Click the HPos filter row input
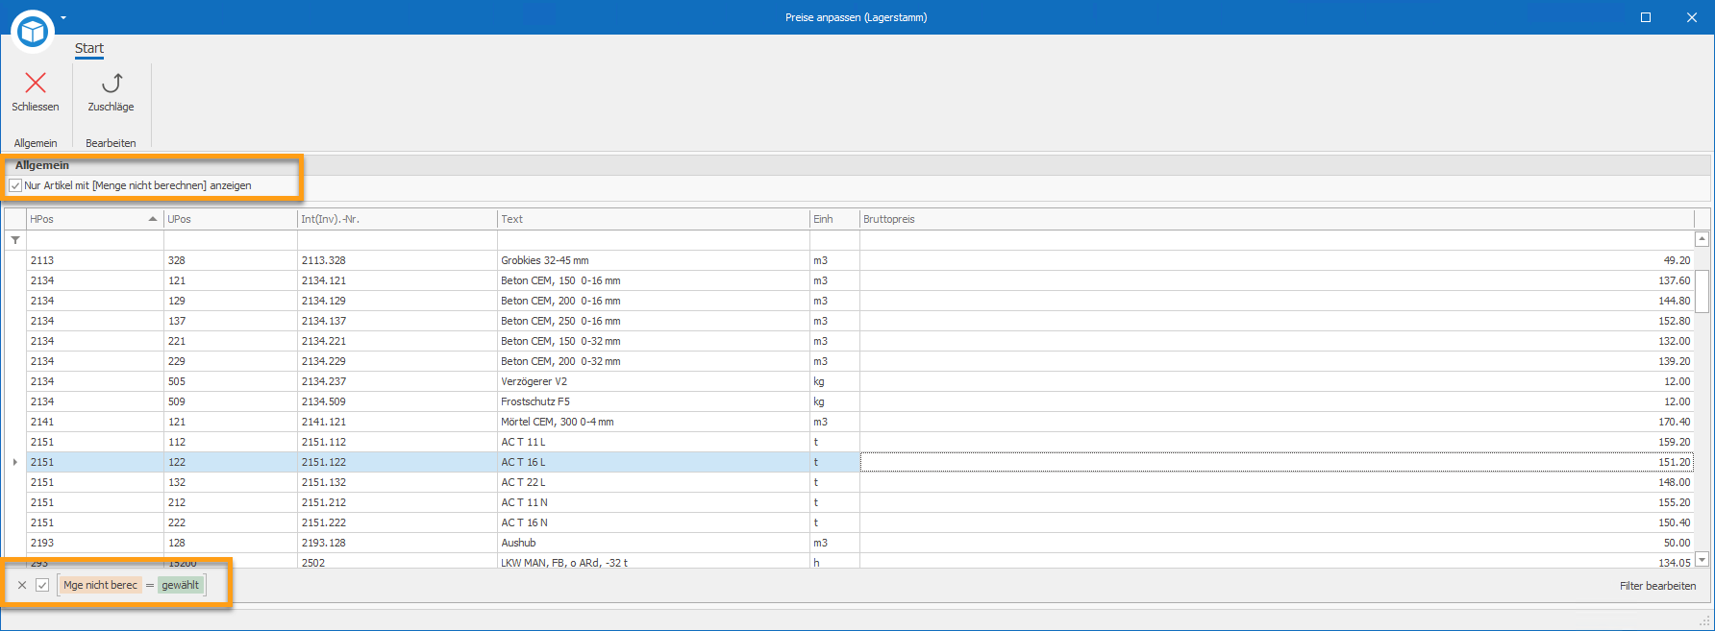 coord(94,240)
